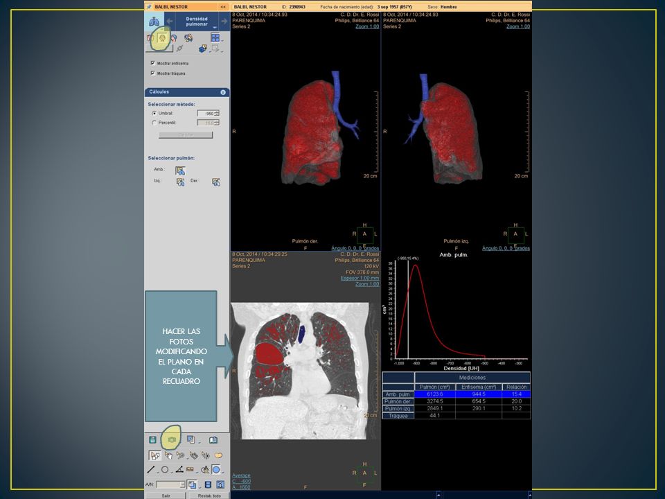The width and height of the screenshot is (665, 499).
Task: Select the line measurement tool
Action: [150, 470]
